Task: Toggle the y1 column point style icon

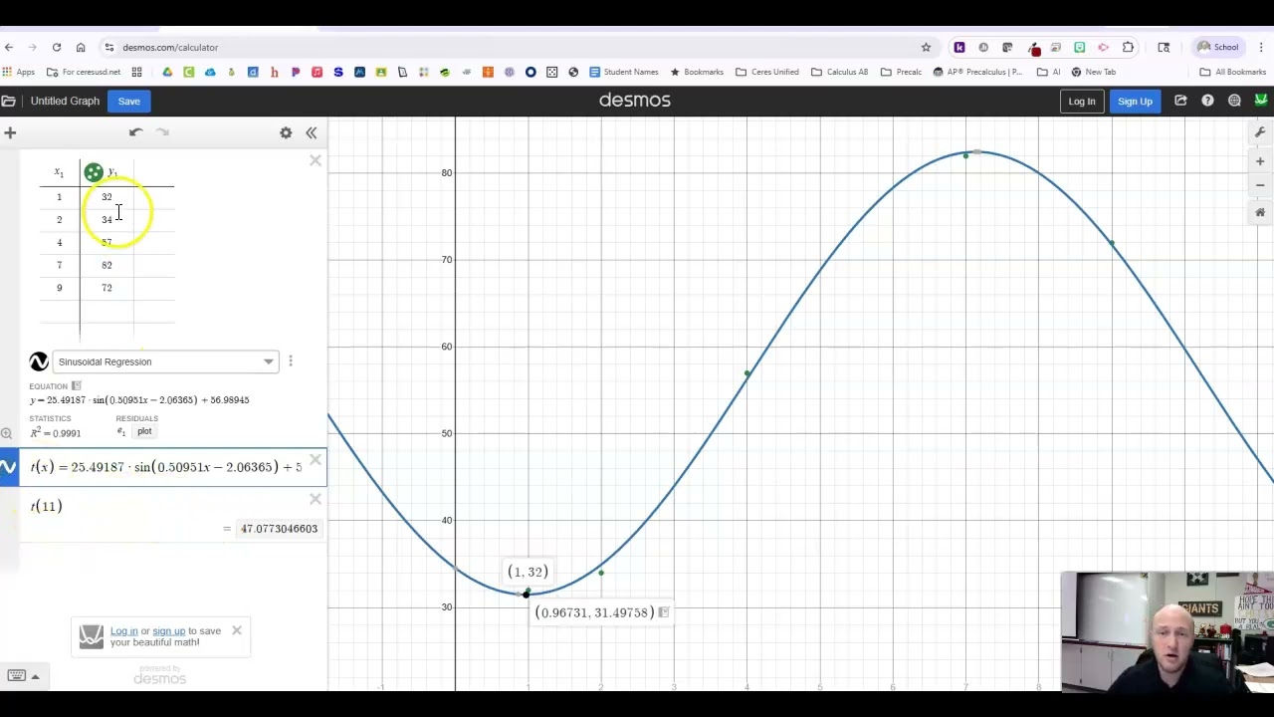Action: [x=94, y=172]
